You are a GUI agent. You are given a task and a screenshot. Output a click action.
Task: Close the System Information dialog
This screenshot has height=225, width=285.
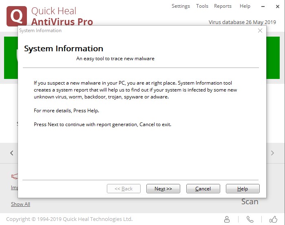(260, 31)
